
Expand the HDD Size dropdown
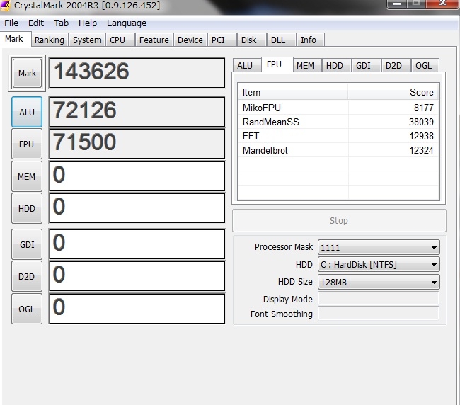[x=378, y=282]
